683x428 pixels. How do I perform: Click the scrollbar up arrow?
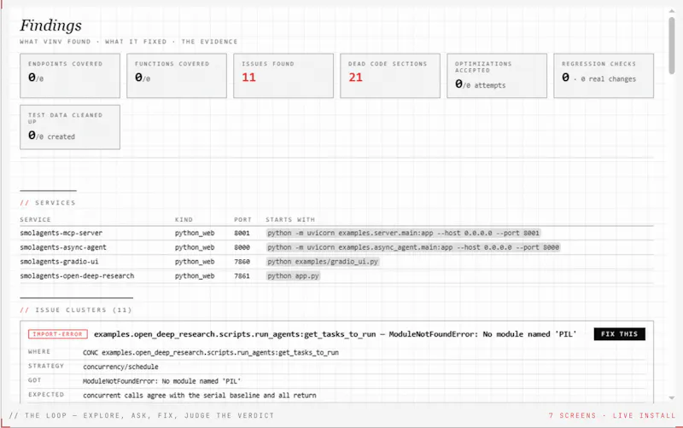(672, 11)
